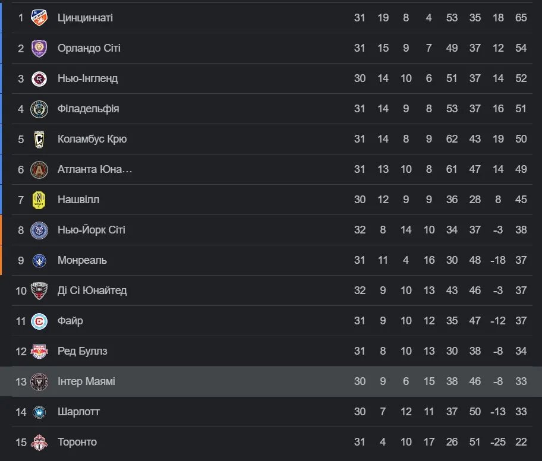Screen dimensions: 542x461
Task: Click the Шарлотт team name
Action: [78, 412]
